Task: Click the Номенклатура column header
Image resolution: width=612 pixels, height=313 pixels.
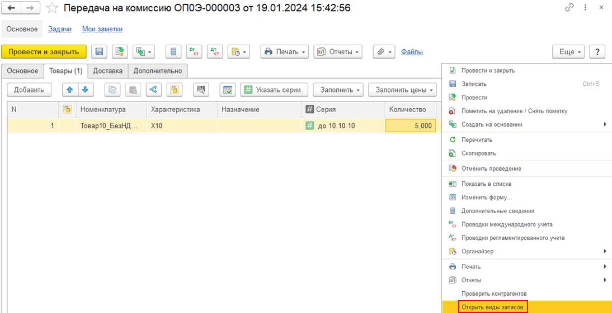Action: click(x=111, y=110)
